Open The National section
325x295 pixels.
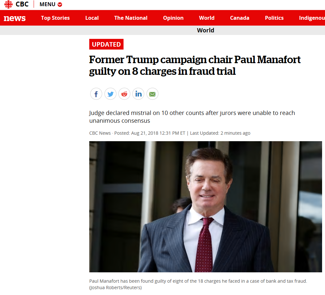pos(131,18)
